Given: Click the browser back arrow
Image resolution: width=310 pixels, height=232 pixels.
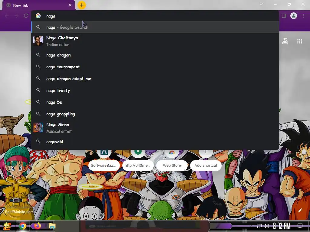Looking at the screenshot, I should point(7,16).
